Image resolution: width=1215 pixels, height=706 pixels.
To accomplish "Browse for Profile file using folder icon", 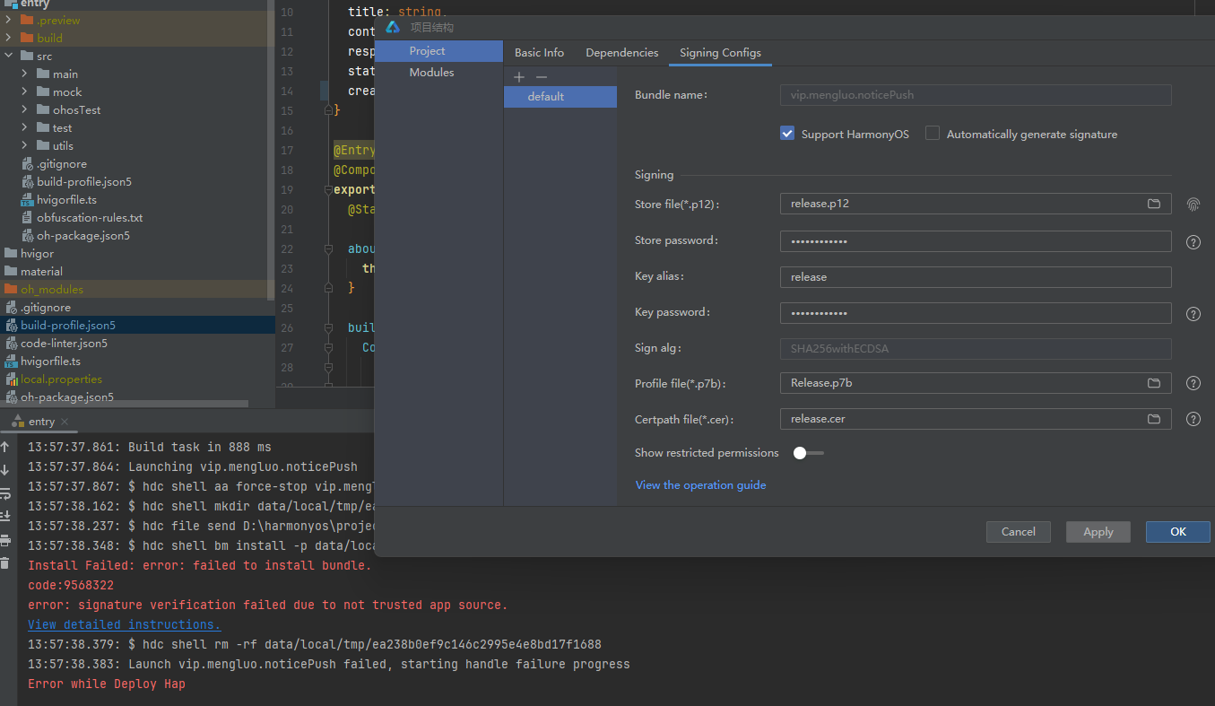I will click(x=1154, y=383).
